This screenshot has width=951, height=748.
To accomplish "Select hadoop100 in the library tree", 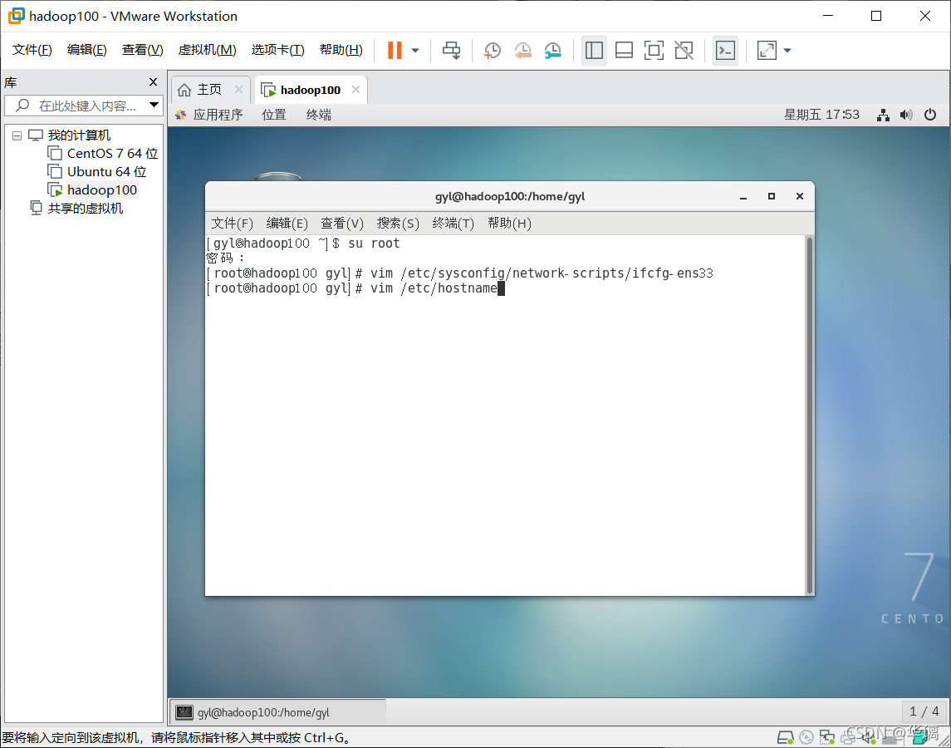I will pyautogui.click(x=93, y=190).
